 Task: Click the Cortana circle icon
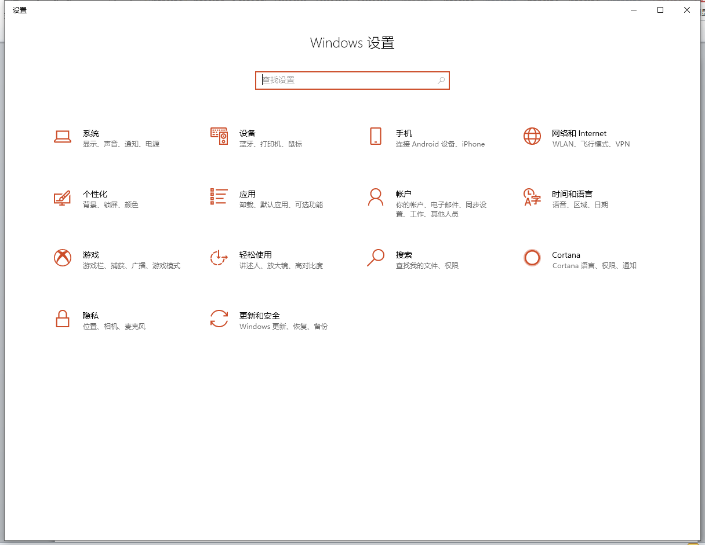click(532, 258)
